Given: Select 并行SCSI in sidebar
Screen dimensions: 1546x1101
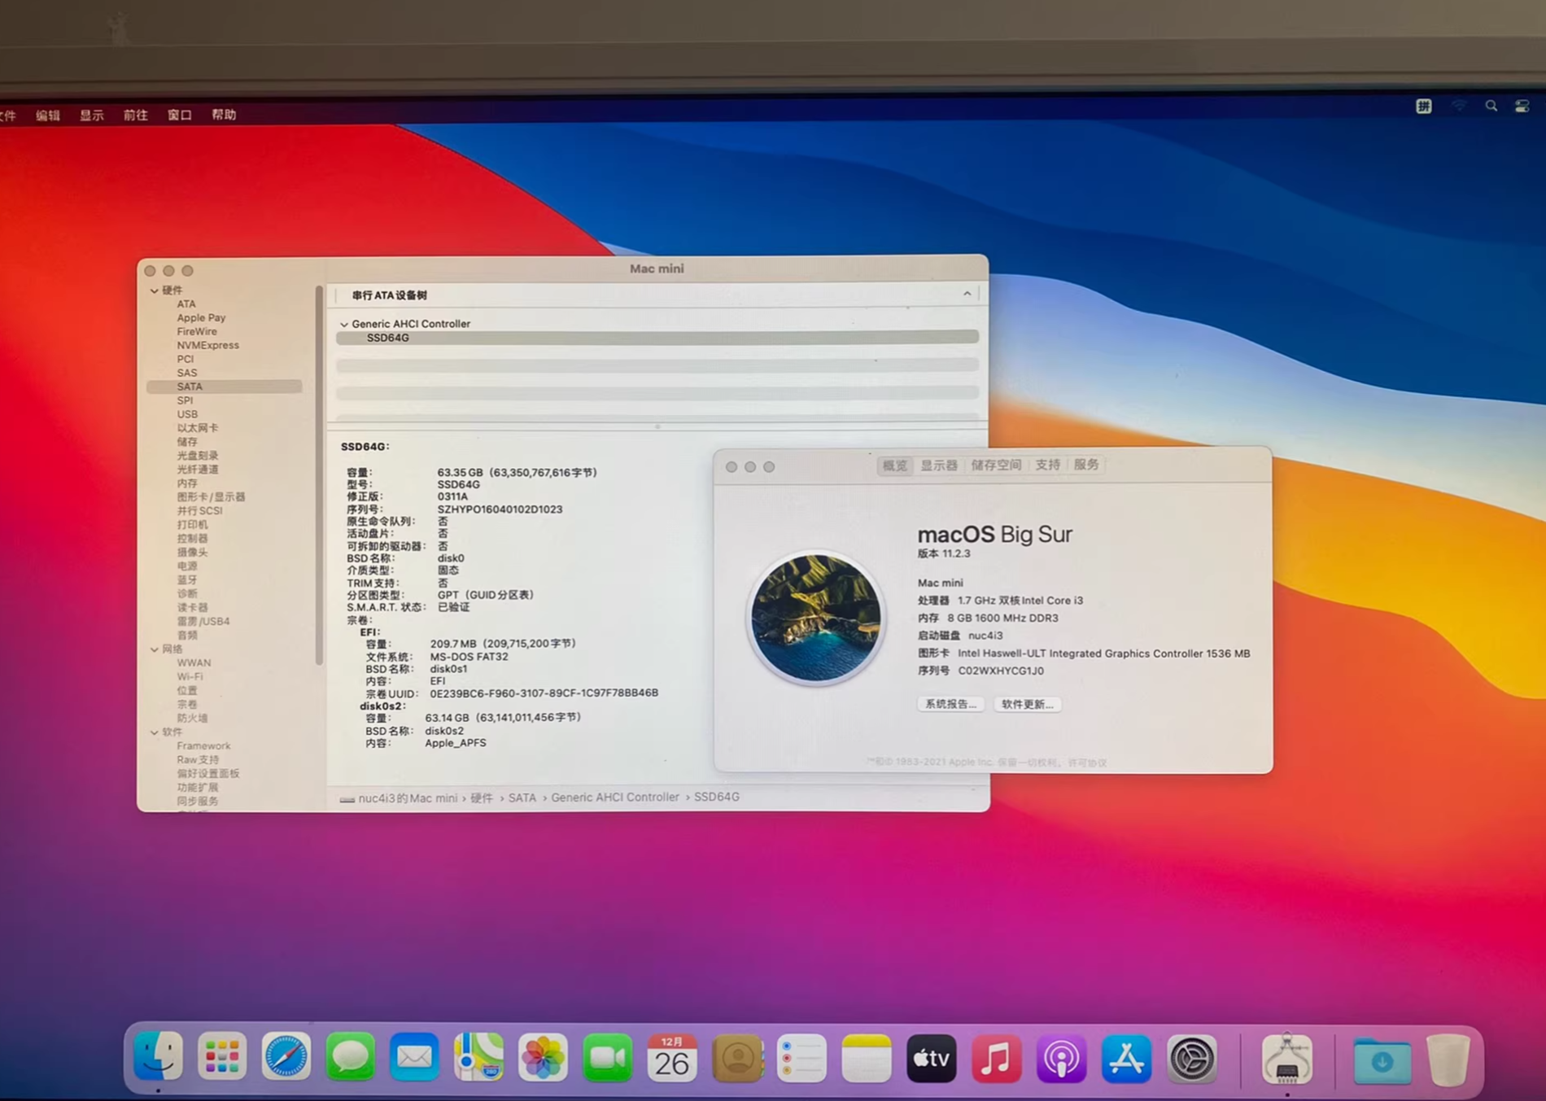Looking at the screenshot, I should (199, 511).
